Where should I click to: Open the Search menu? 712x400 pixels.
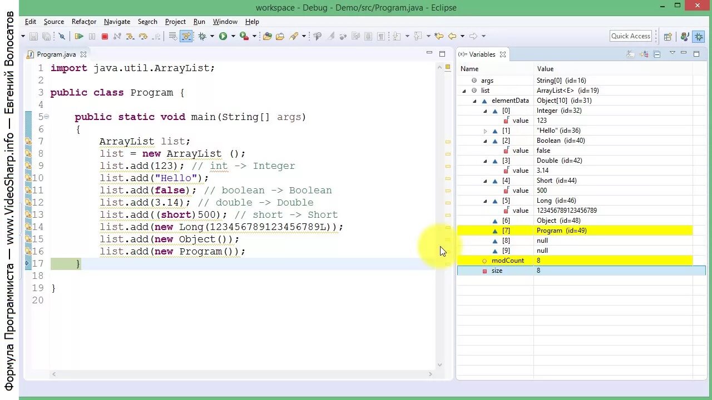click(147, 22)
